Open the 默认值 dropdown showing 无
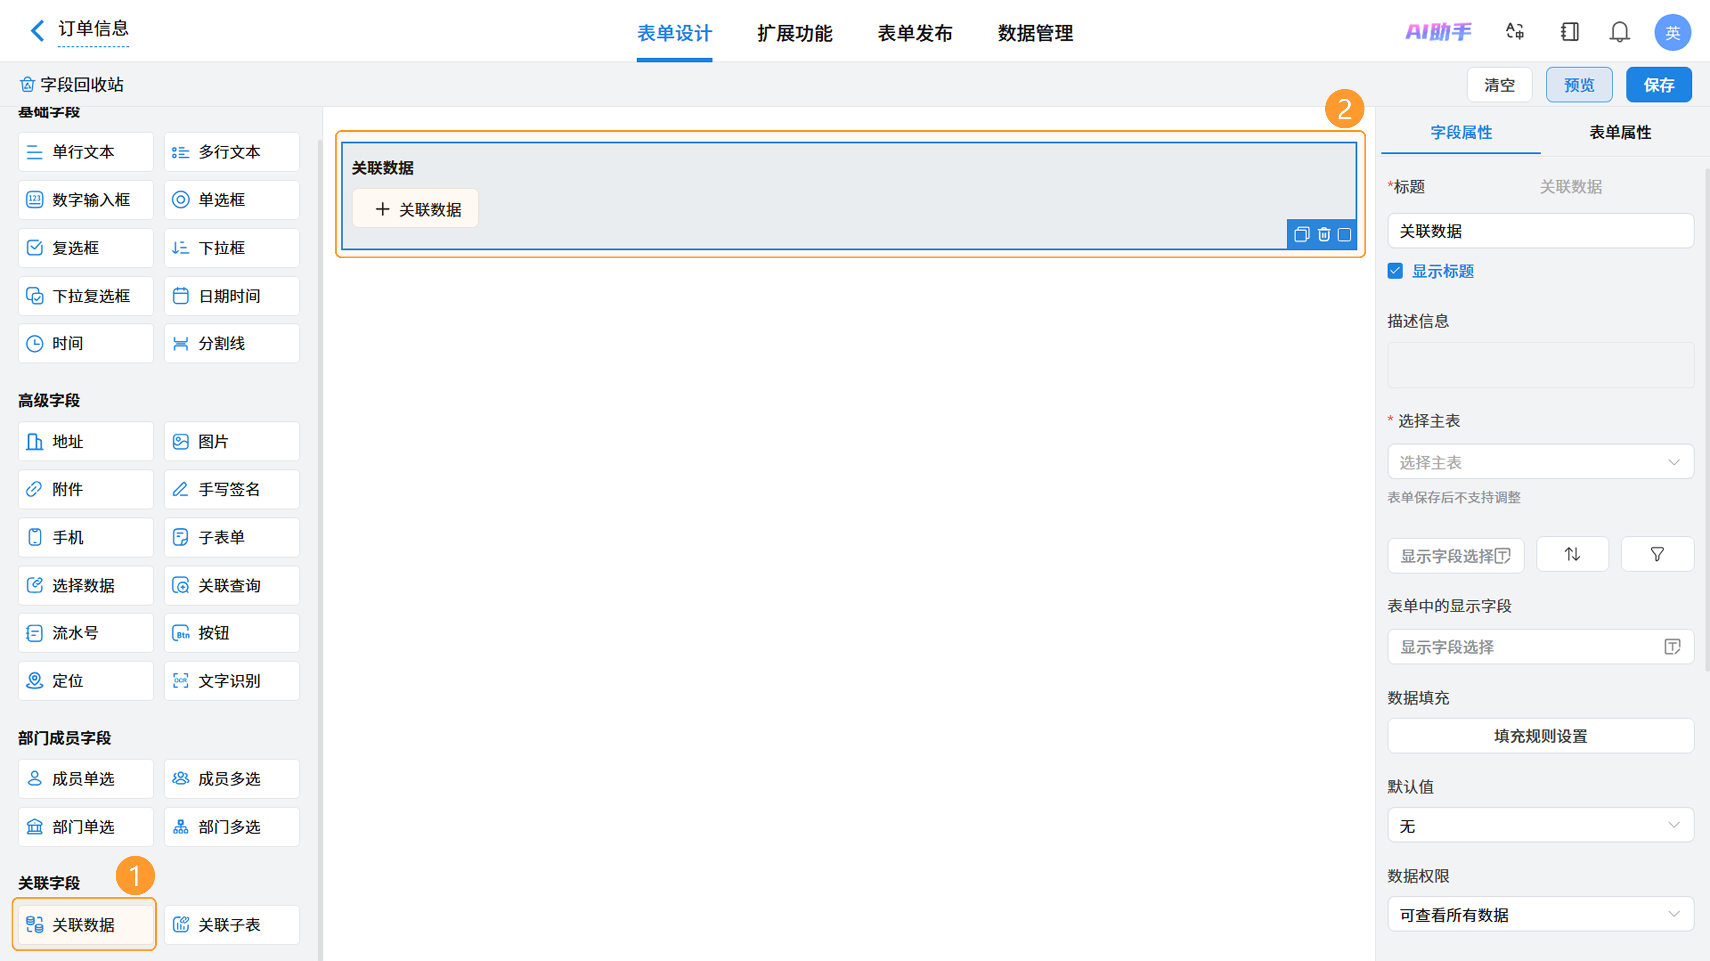1710x961 pixels. (1540, 826)
